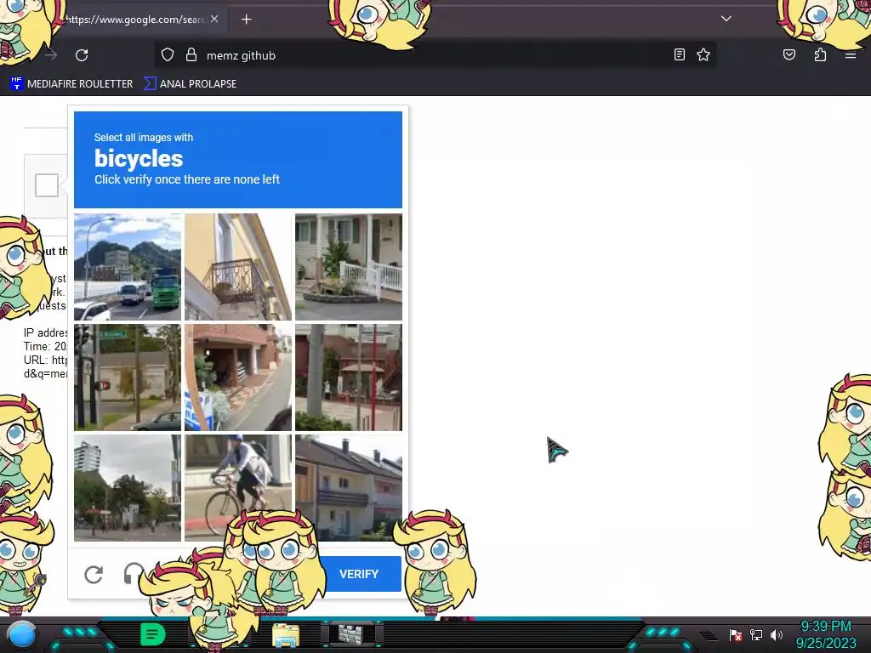This screenshot has width=871, height=653.
Task: Tick the I'm not a robot checkbox
Action: [x=47, y=185]
